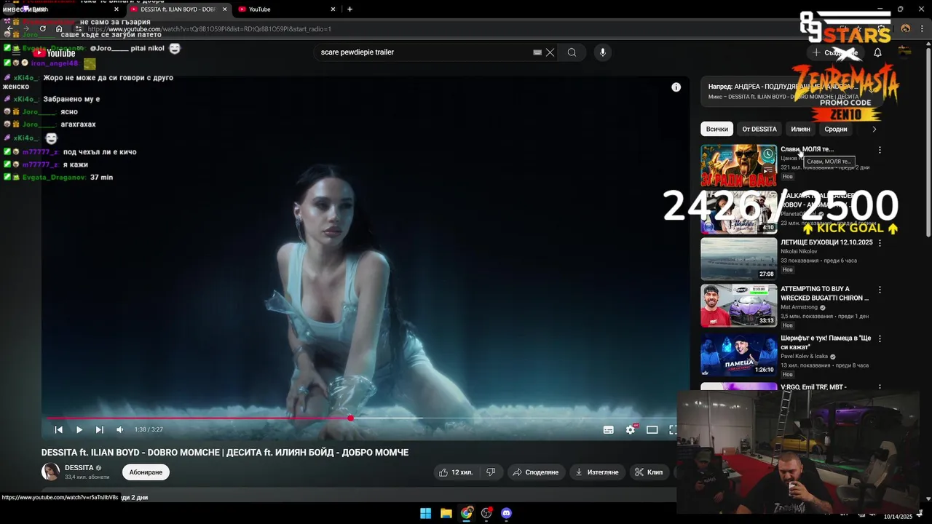The height and width of the screenshot is (524, 932).
Task: Open Discord from the taskbar
Action: click(x=506, y=513)
